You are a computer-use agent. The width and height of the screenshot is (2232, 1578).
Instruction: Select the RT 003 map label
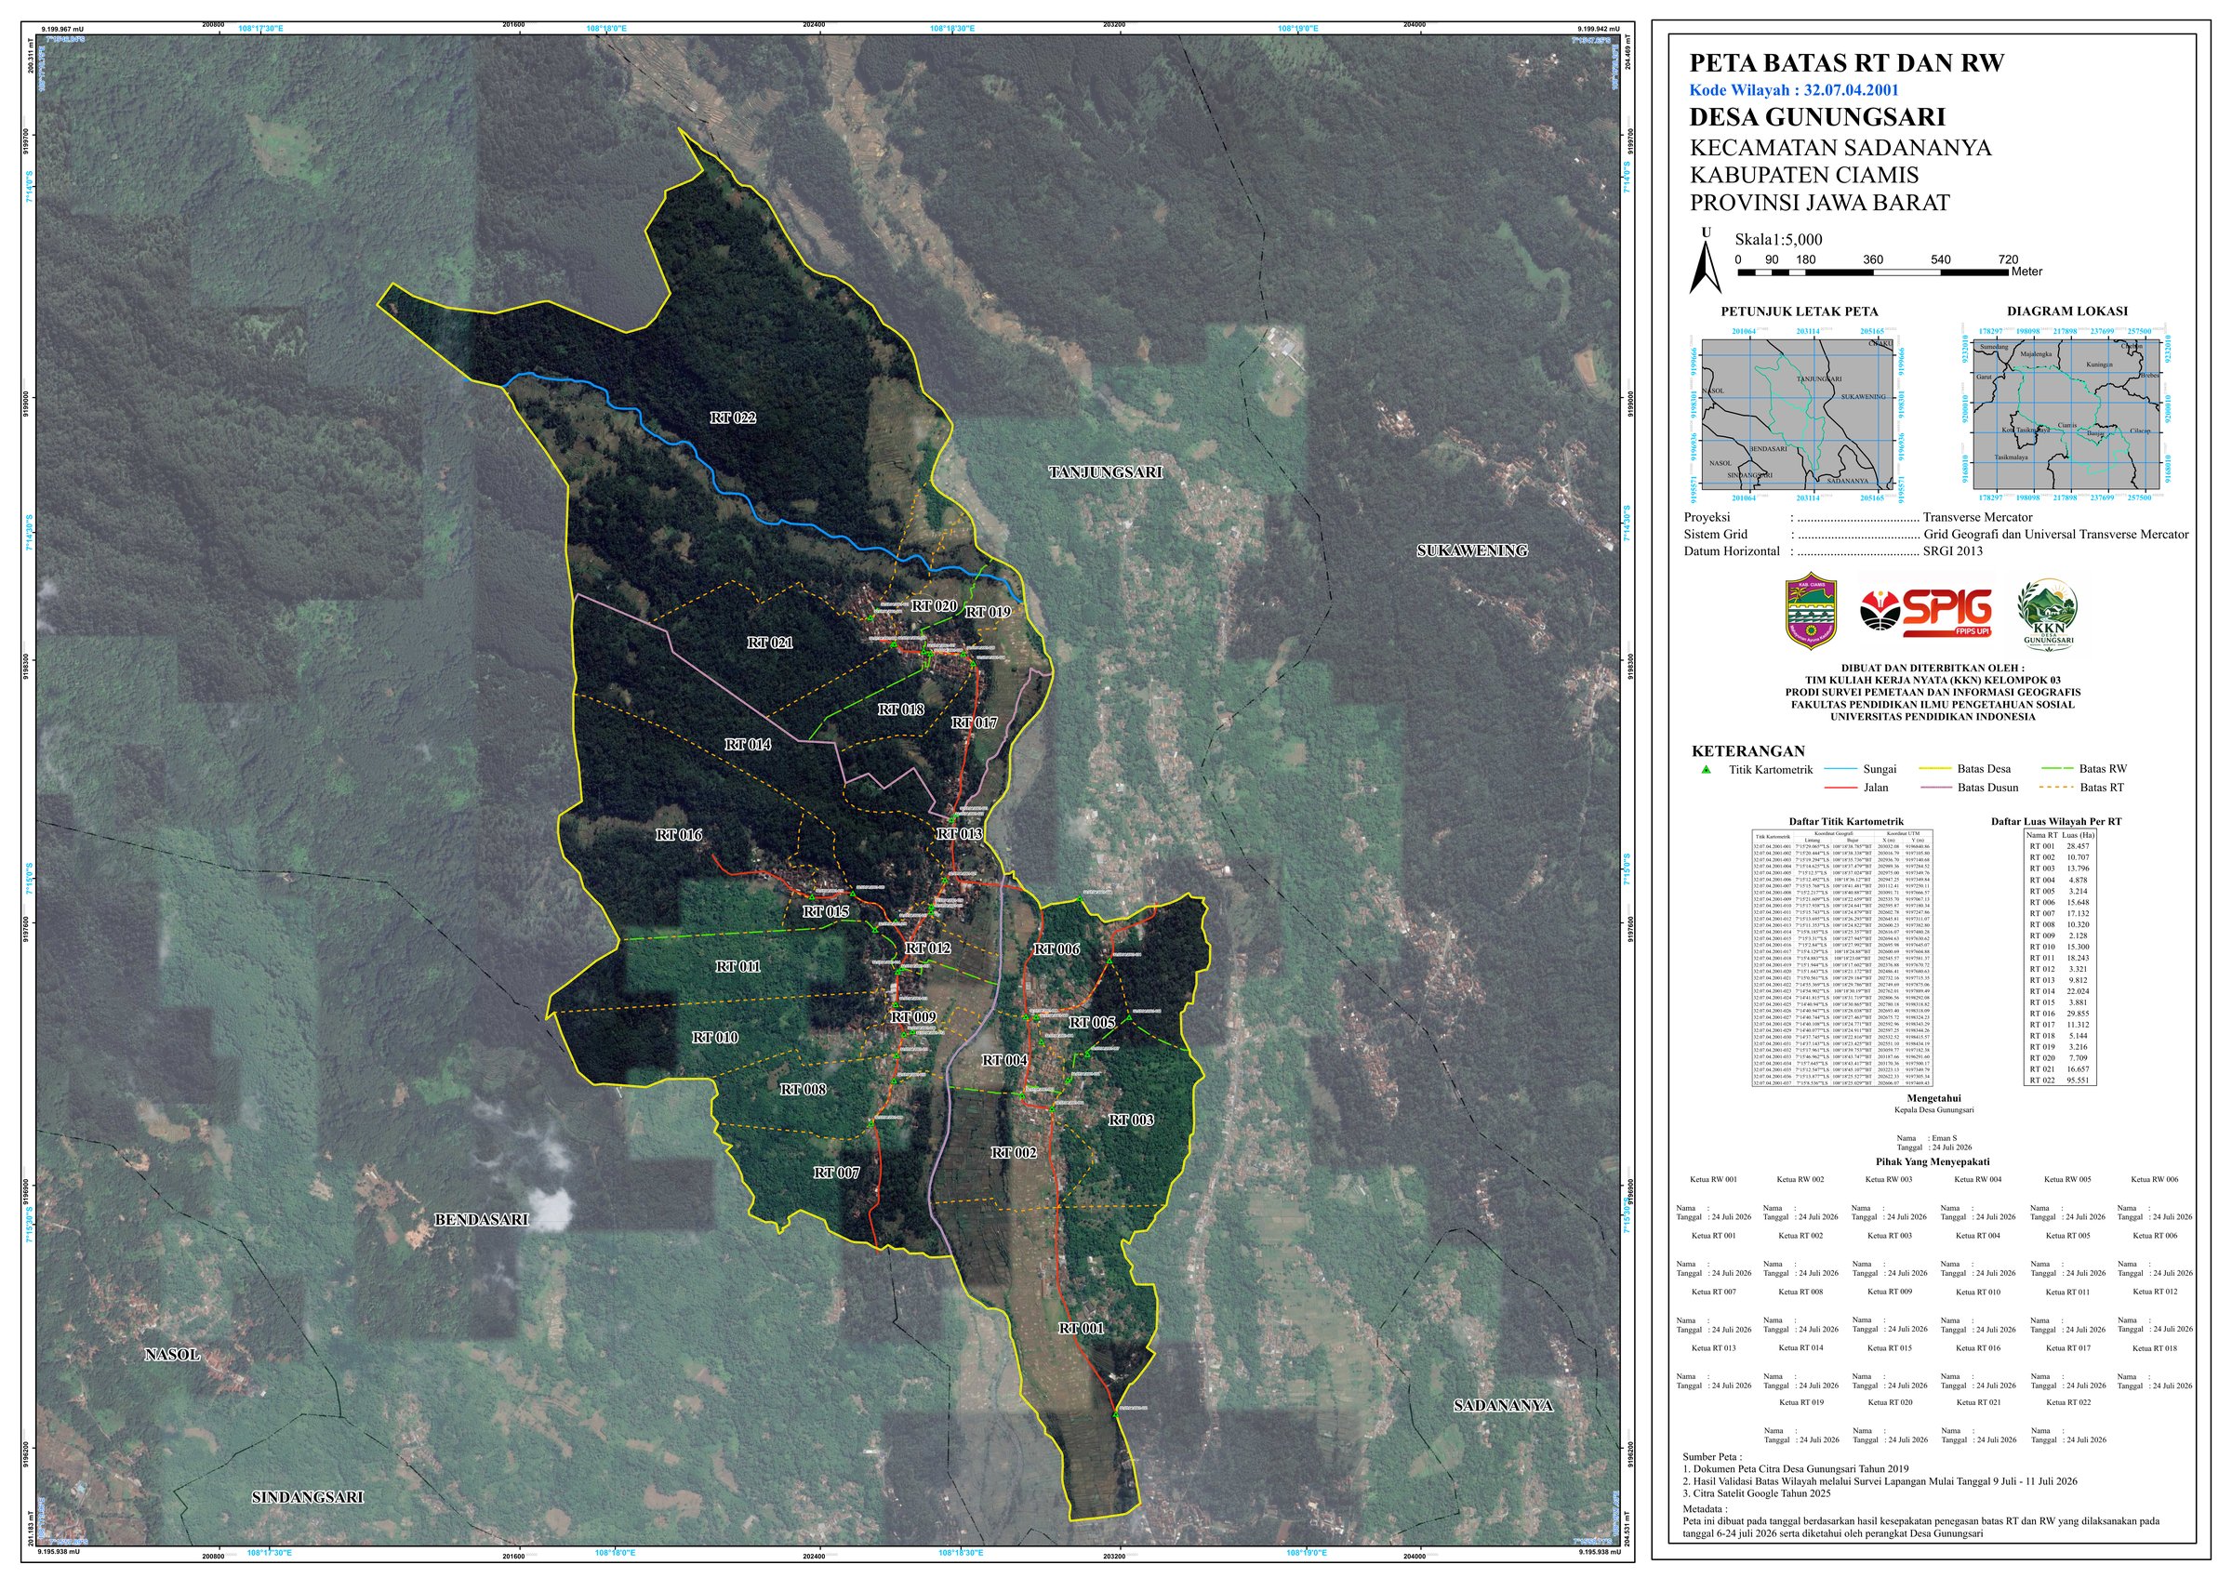click(x=1131, y=1121)
